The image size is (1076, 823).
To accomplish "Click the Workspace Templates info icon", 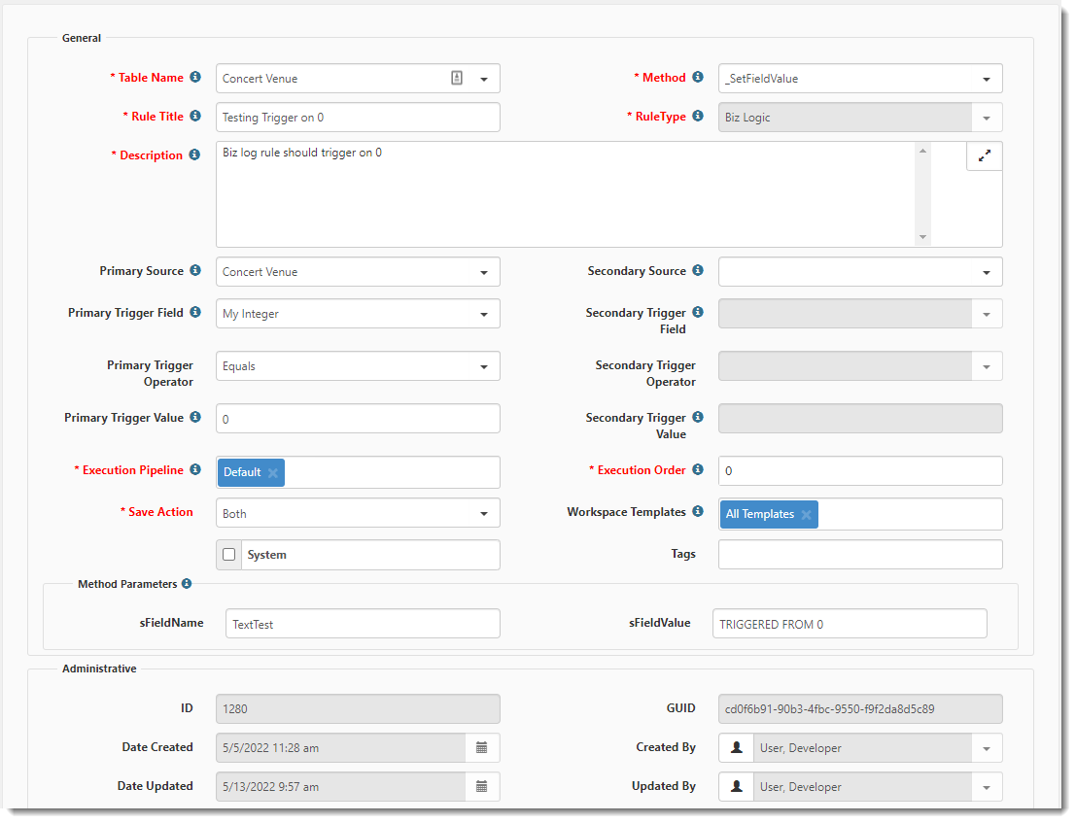I will (698, 511).
